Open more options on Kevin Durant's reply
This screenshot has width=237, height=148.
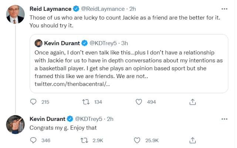click(224, 119)
